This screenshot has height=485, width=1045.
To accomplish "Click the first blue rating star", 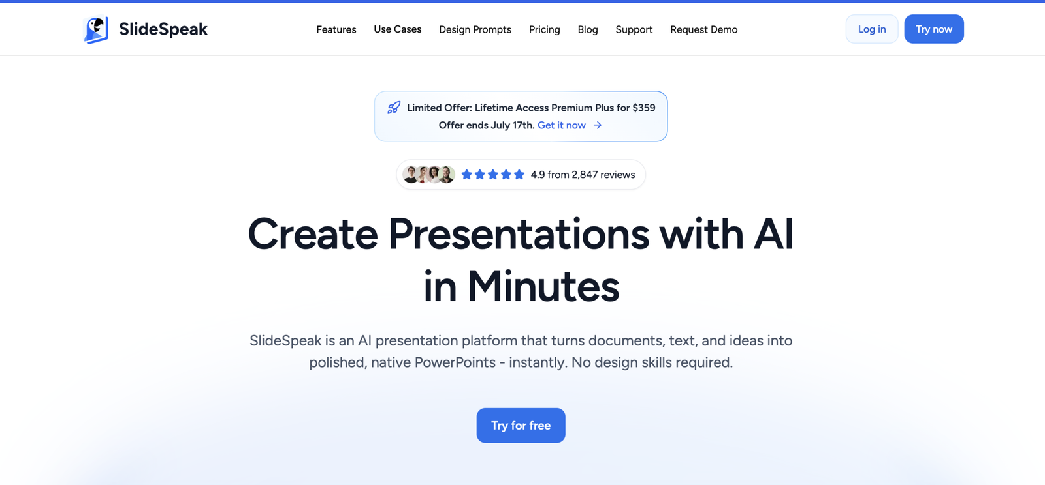I will tap(467, 174).
